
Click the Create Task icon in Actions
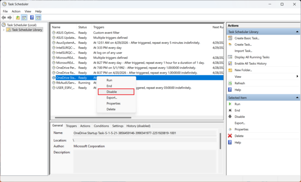click(x=230, y=44)
